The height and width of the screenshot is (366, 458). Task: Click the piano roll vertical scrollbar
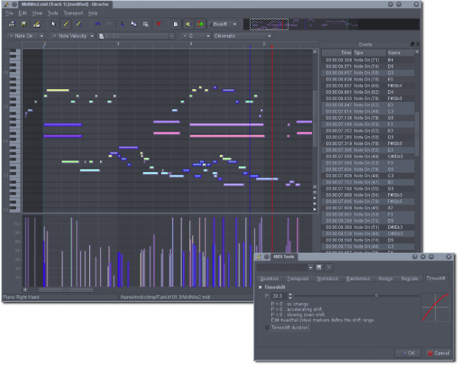click(x=315, y=118)
